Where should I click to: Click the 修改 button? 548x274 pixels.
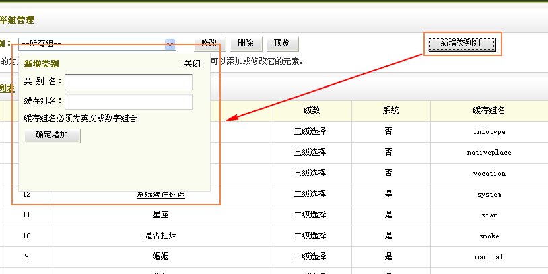tap(209, 44)
